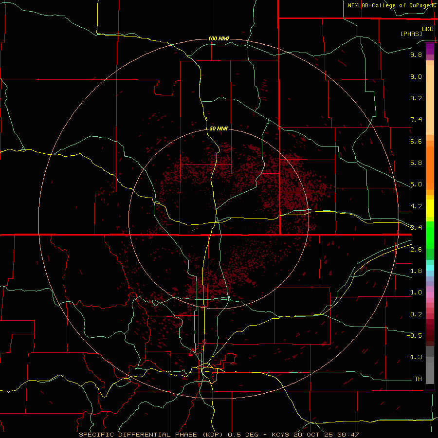Click the 7.4 value on color scale
438x438 pixels.
coord(416,120)
